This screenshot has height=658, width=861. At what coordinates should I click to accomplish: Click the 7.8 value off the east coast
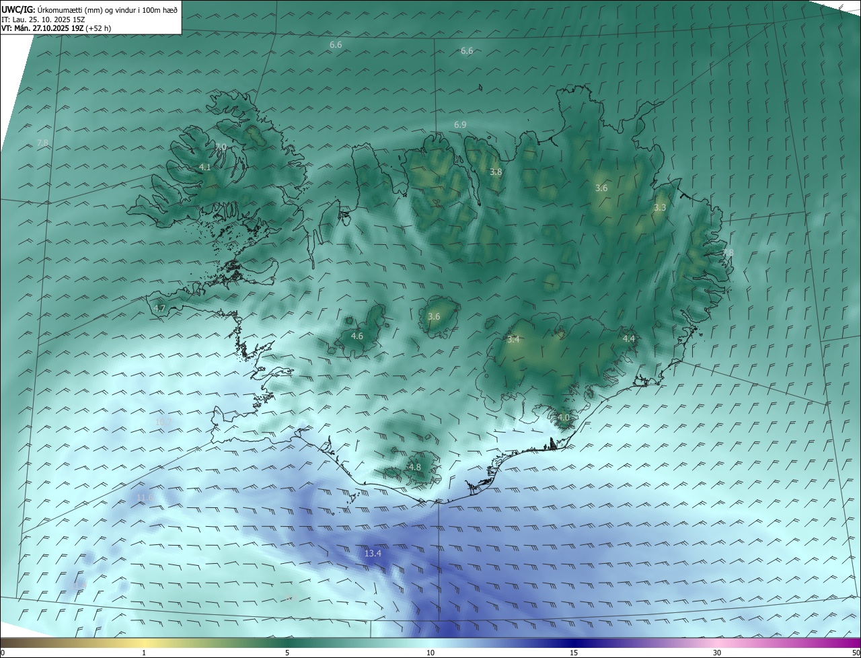[728, 252]
